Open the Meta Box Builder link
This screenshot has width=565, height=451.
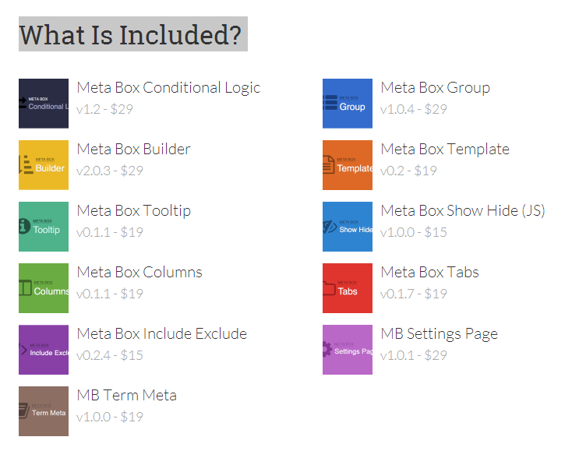click(x=133, y=150)
